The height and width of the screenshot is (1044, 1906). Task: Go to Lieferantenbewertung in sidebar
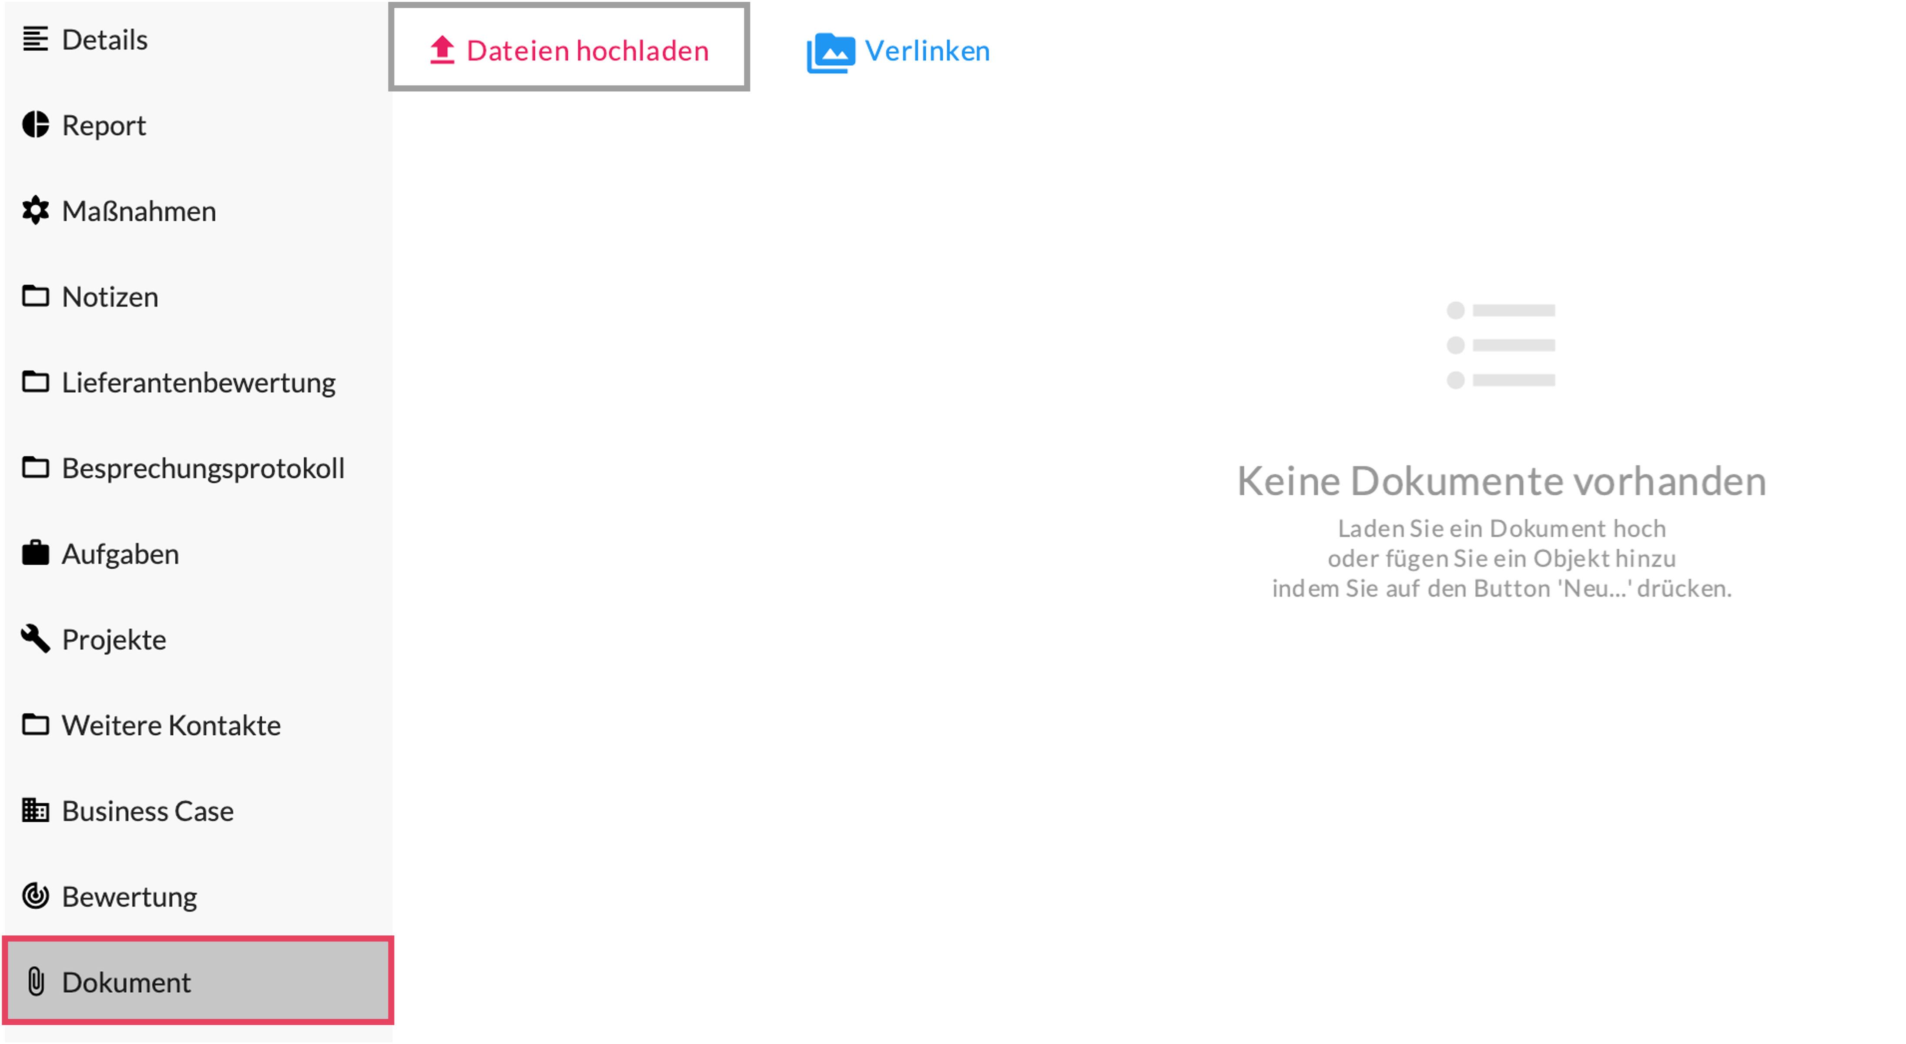(x=198, y=383)
